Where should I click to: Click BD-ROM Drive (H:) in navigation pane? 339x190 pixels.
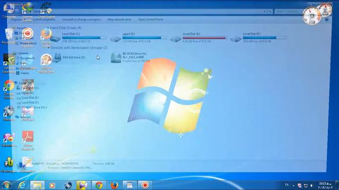(x=32, y=107)
